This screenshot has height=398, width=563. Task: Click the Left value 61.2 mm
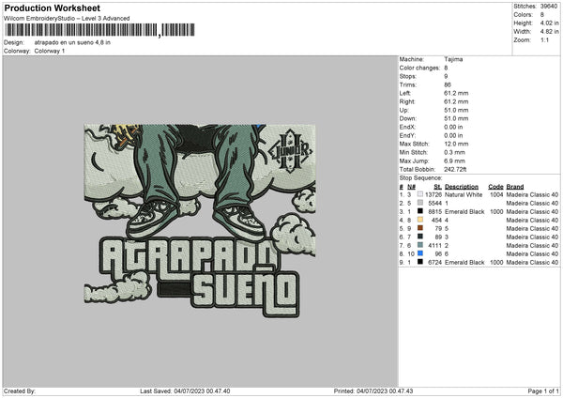456,93
